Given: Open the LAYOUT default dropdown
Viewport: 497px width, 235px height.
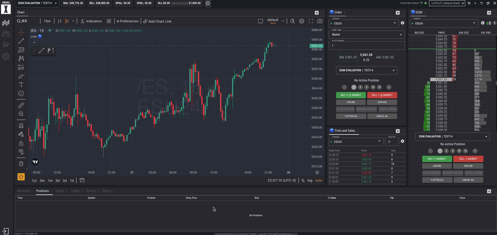Looking at the screenshot, I should point(447,3).
